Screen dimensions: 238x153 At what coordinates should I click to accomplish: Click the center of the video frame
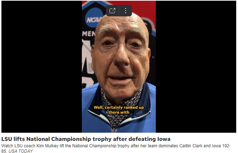pyautogui.click(x=119, y=67)
